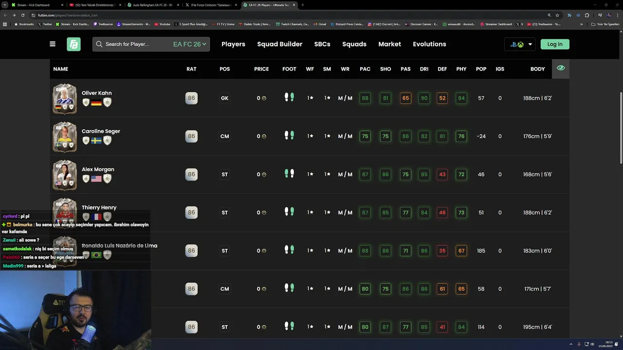Screen dimensions: 623x350
Task: Click Alex Morgan's player card thumbnail
Action: pyautogui.click(x=65, y=175)
